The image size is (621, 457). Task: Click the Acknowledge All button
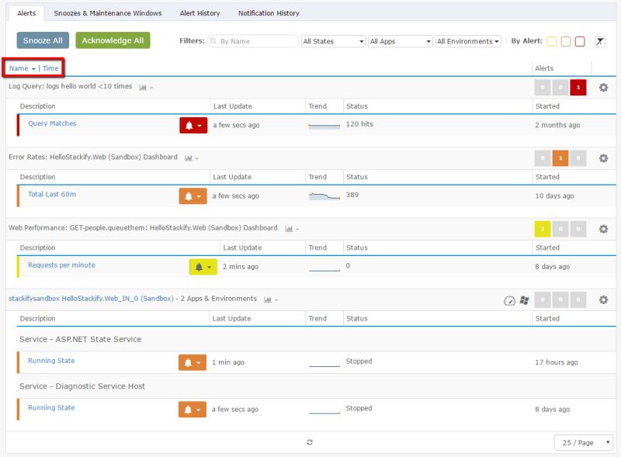click(113, 40)
